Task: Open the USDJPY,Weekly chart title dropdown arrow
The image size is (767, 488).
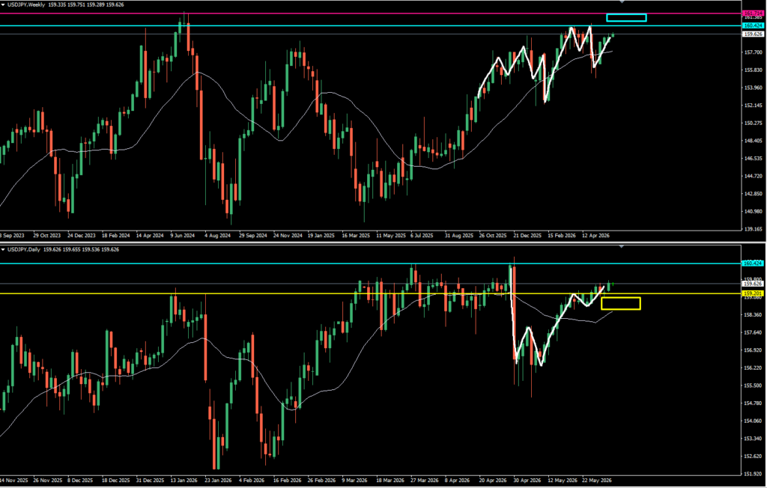Action: tap(4, 5)
